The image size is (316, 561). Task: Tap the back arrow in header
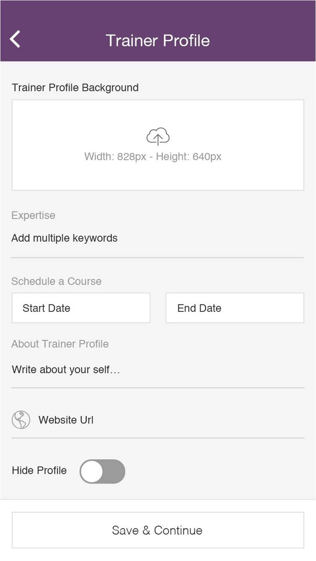click(15, 39)
